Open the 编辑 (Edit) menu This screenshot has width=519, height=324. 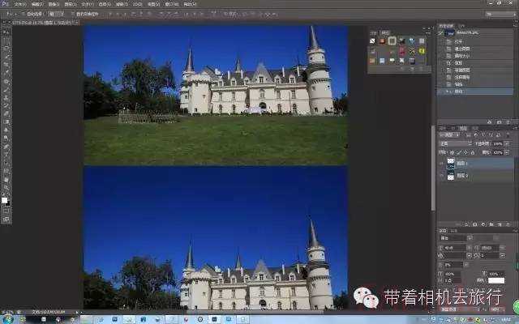[x=37, y=4]
